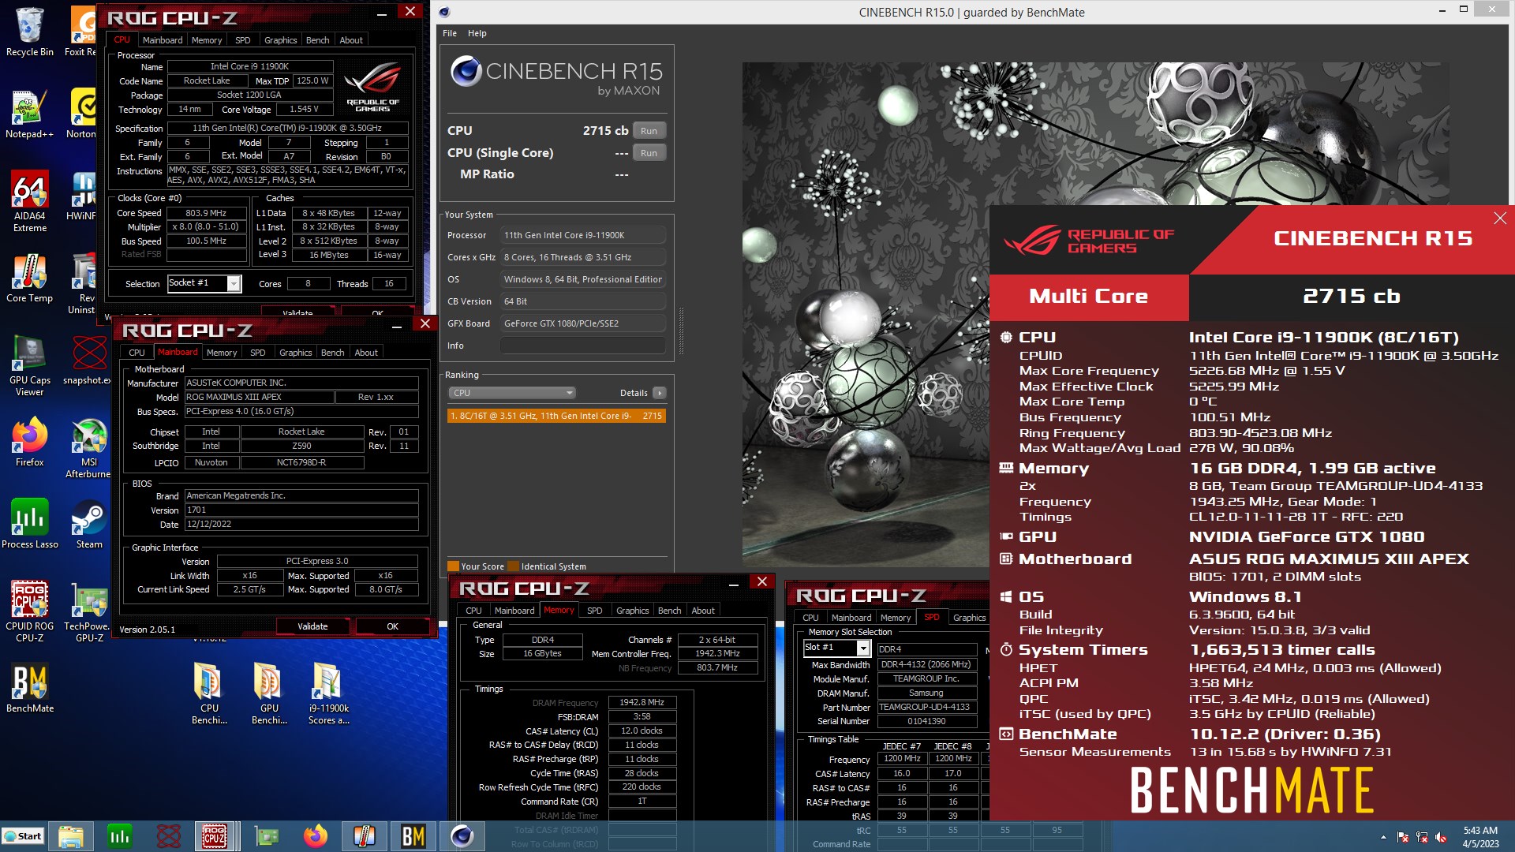Run the CPU Single Core benchmark
This screenshot has width=1515, height=852.
649,153
